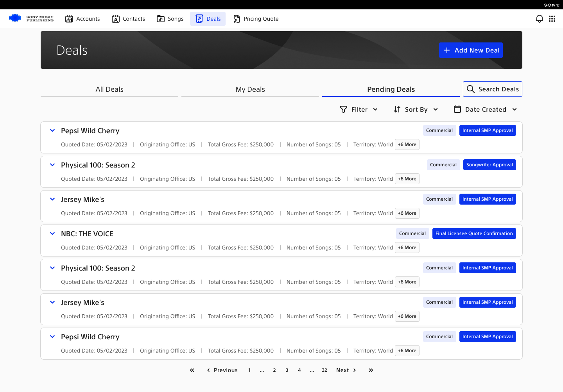Click Internal SMP Approval on second Jersey Mike's
The height and width of the screenshot is (392, 563).
coord(488,302)
